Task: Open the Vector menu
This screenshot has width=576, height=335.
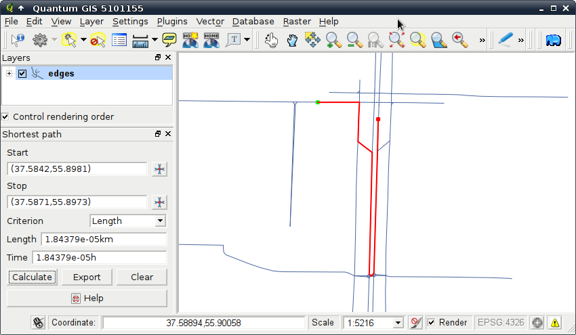Action: point(210,22)
